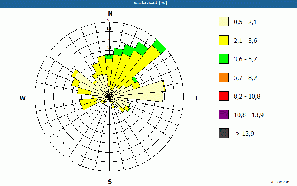
Task: Click the red 8,2 - 10,8 legend swatch
Action: (224, 96)
